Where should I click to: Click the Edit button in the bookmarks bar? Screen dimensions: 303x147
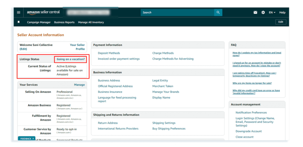click(281, 22)
